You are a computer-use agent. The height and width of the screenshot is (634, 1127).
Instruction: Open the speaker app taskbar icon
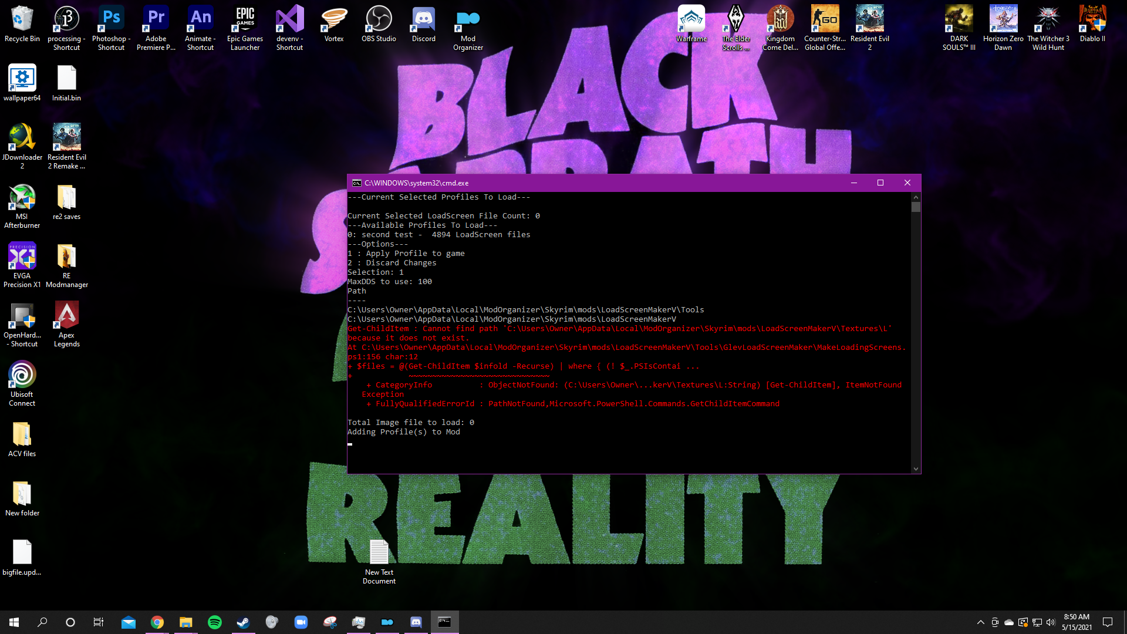tap(272, 622)
